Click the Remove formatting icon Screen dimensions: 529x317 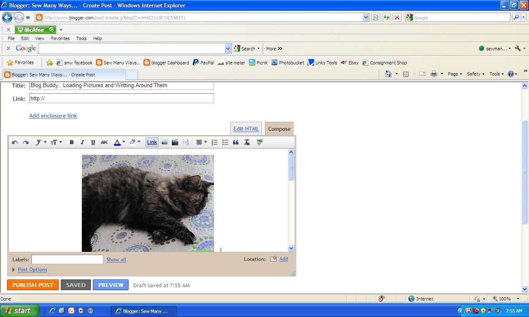pos(247,142)
